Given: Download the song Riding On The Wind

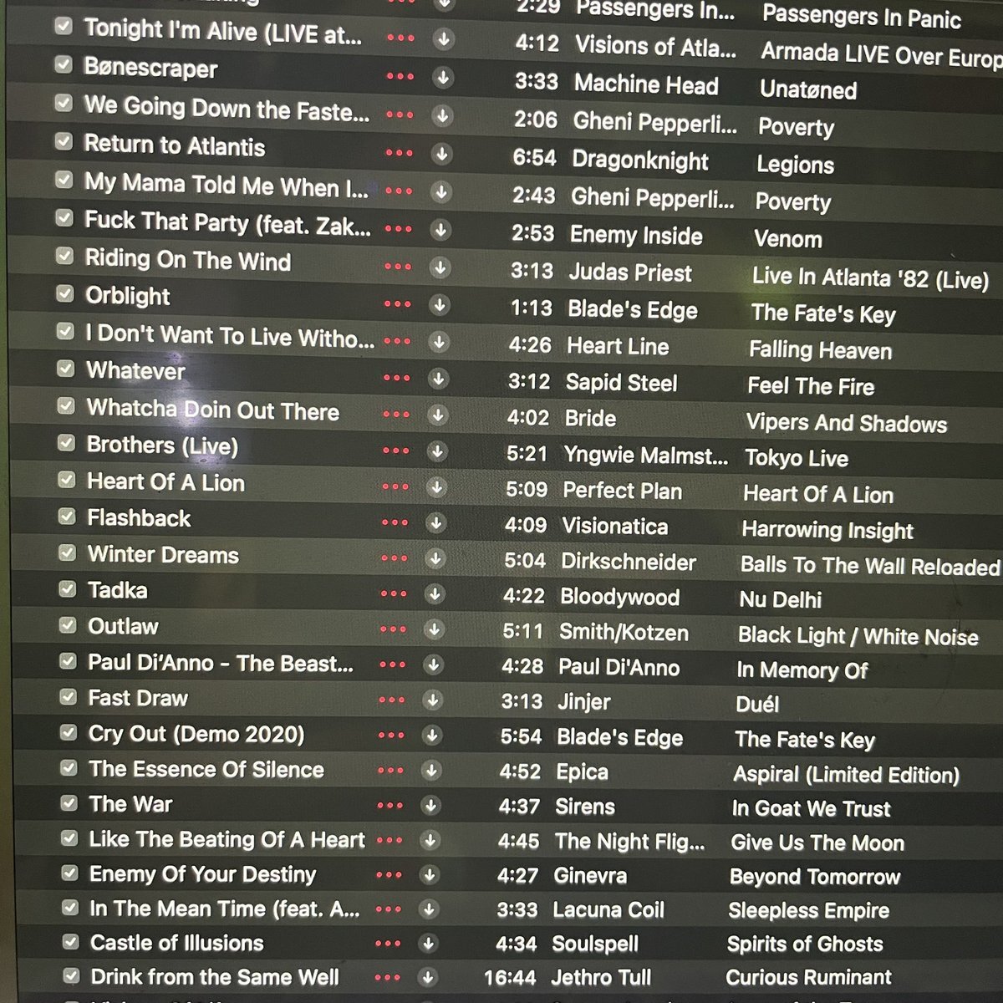Looking at the screenshot, I should point(440,267).
